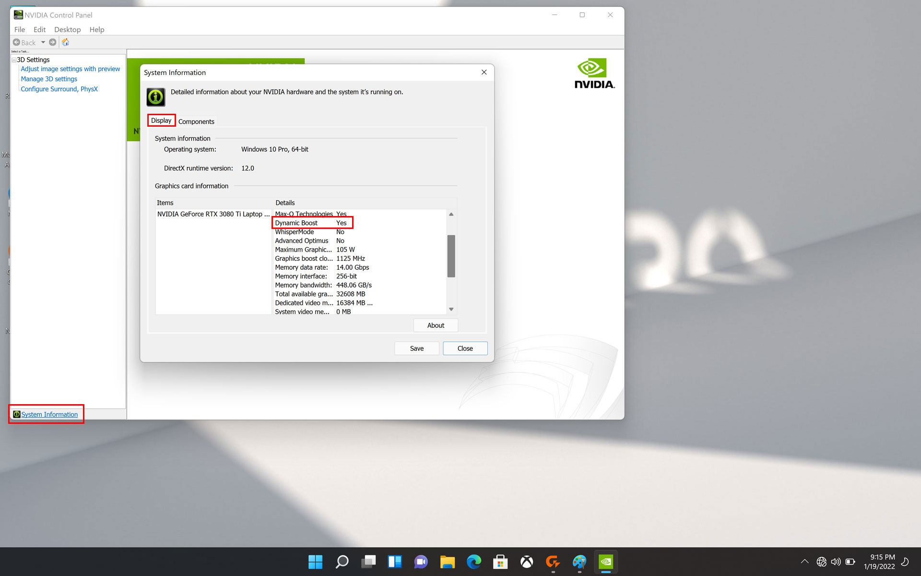921x576 pixels.
Task: Click the About button
Action: [x=436, y=325]
